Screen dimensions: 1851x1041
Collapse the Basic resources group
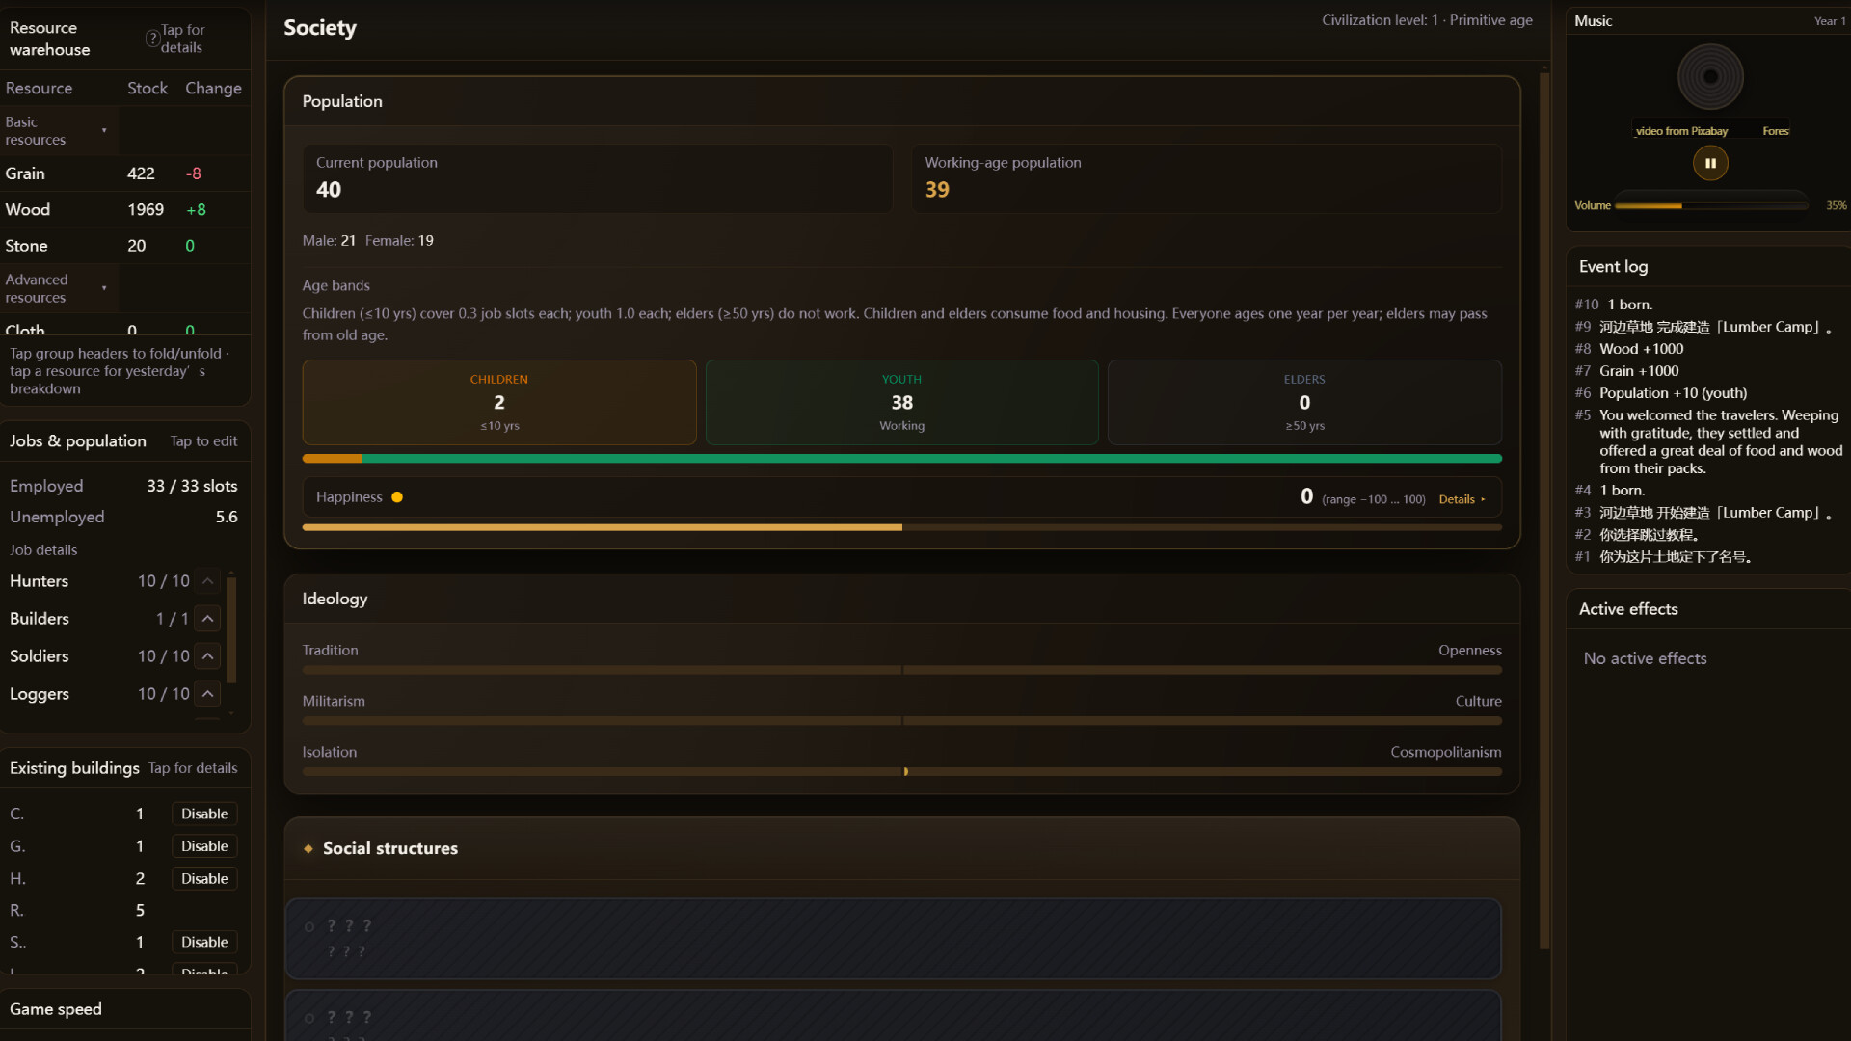click(x=58, y=131)
